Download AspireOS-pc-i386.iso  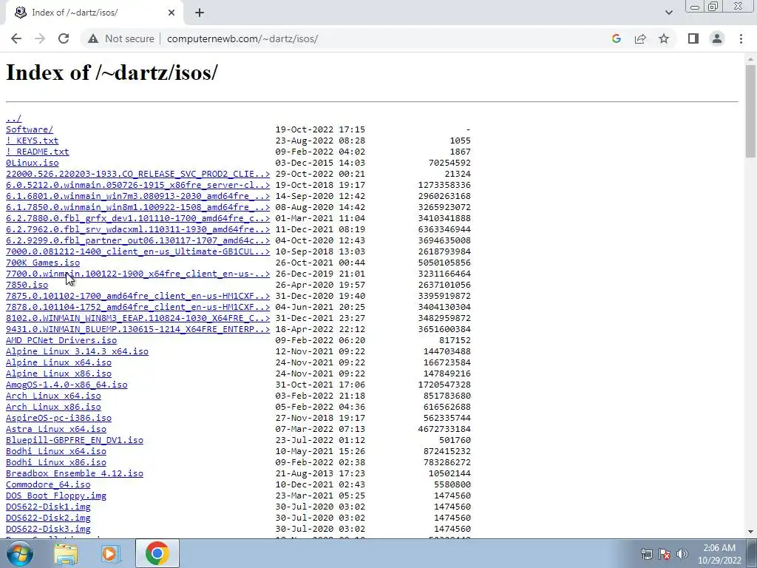(58, 419)
